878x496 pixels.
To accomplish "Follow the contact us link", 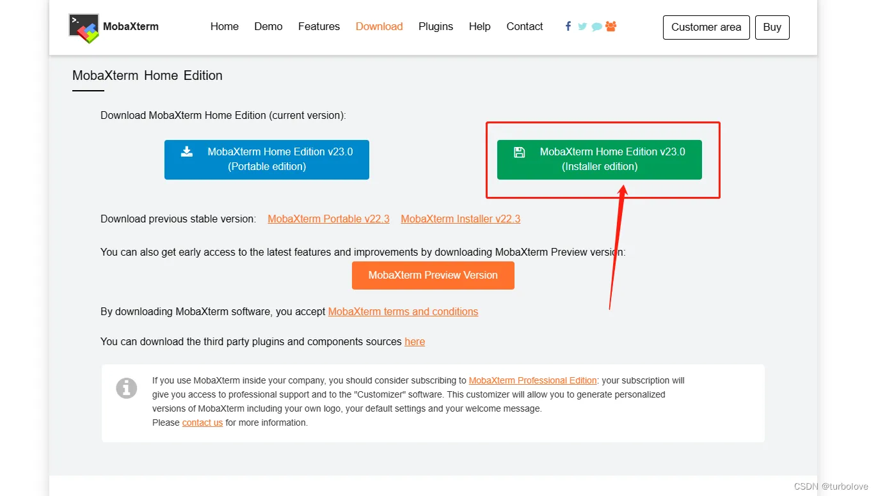I will point(202,422).
